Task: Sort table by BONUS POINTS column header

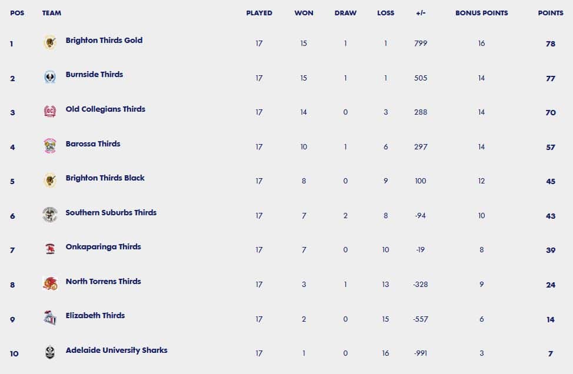Action: pos(482,13)
